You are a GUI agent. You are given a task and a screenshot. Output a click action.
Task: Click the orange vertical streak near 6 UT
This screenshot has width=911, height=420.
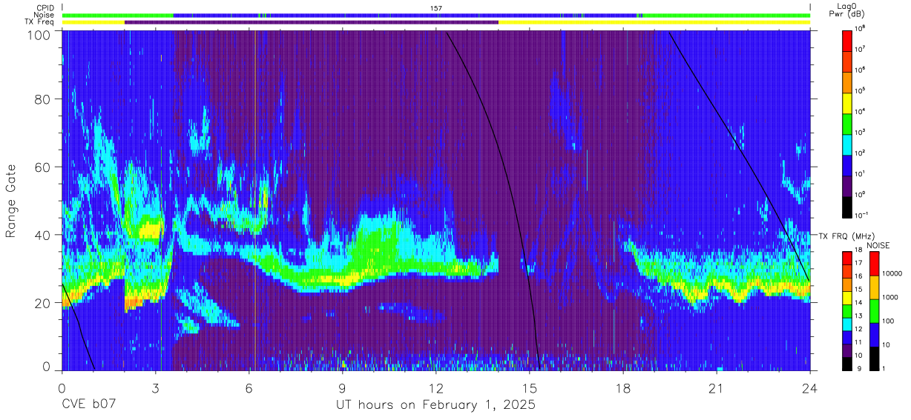tap(254, 200)
